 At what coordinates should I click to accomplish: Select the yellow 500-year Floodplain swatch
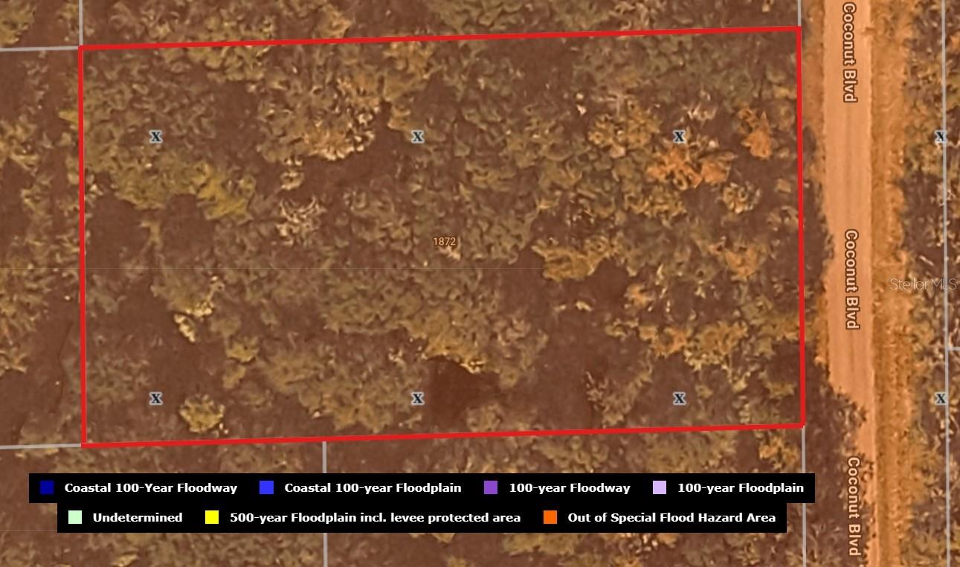pos(212,517)
